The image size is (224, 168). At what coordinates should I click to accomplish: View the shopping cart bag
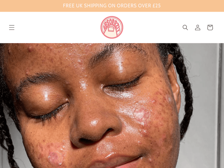pos(210,27)
